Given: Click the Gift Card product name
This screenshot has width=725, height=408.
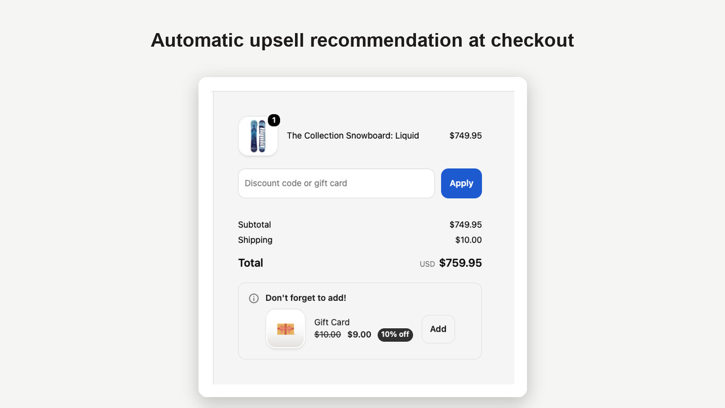Looking at the screenshot, I should (332, 322).
